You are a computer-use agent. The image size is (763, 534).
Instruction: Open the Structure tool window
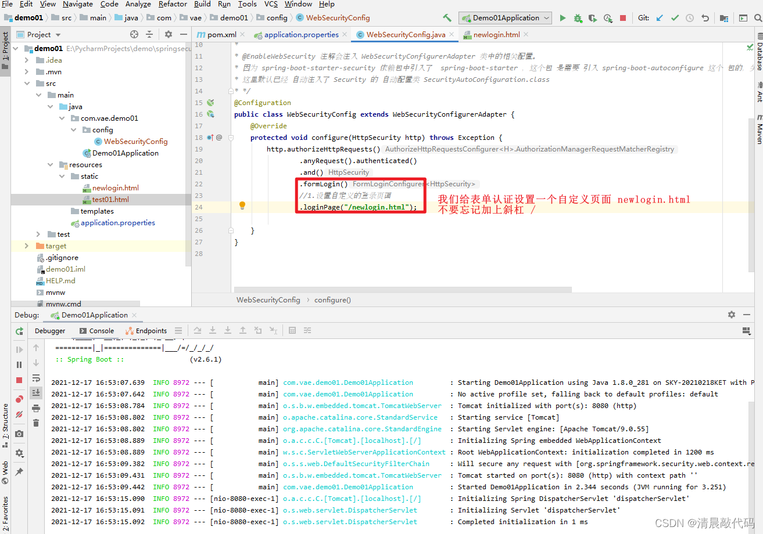pos(6,419)
